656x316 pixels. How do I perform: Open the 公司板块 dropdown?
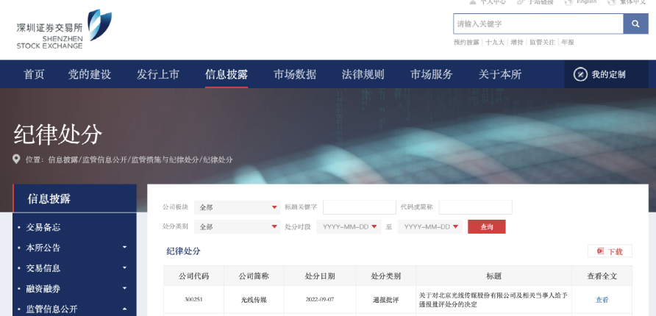pyautogui.click(x=238, y=207)
